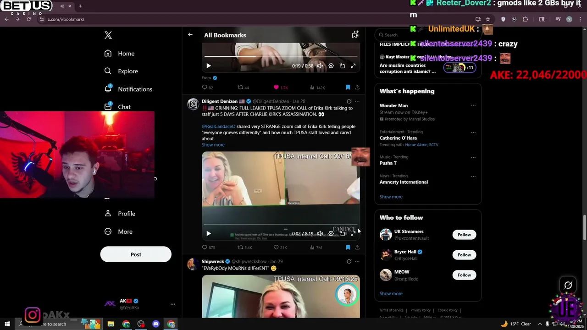
Task: Click TPUSA call video progress bar
Action: pyautogui.click(x=281, y=224)
